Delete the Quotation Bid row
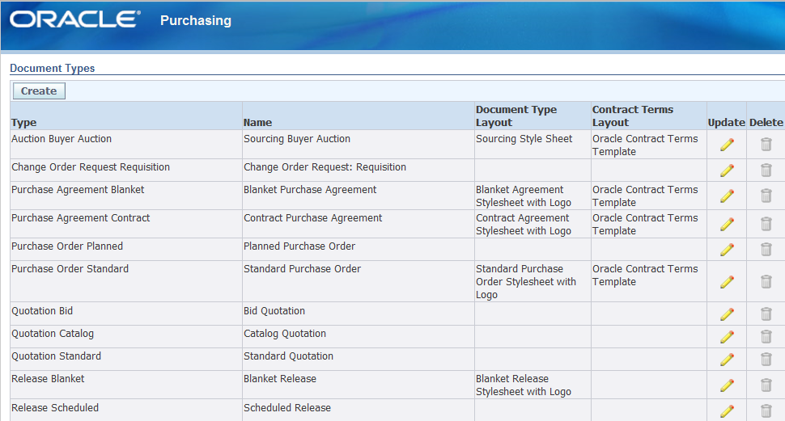785x421 pixels. click(766, 314)
